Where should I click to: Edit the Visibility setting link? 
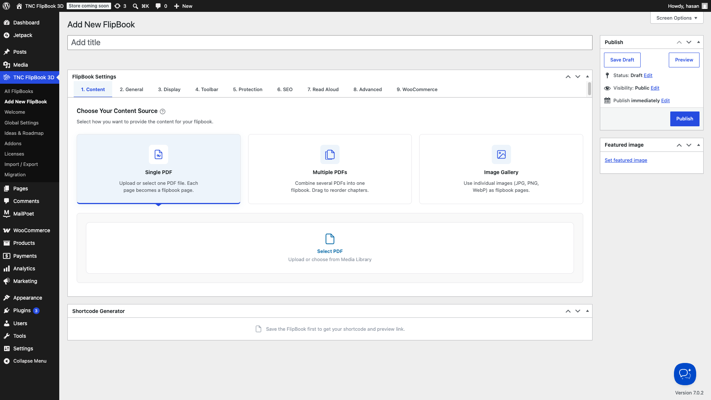coord(655,88)
